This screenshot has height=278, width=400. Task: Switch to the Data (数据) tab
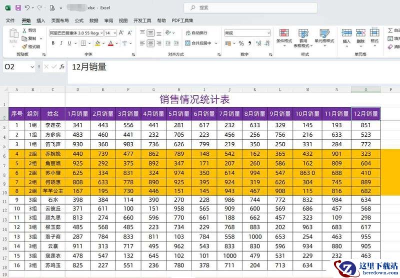click(x=94, y=20)
